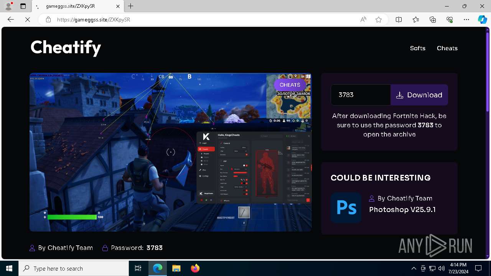Viewport: 491px width, 276px height.
Task: Open the Cheats menu item
Action: pyautogui.click(x=447, y=48)
